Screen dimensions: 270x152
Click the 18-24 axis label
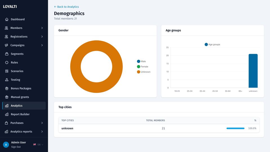point(177,91)
